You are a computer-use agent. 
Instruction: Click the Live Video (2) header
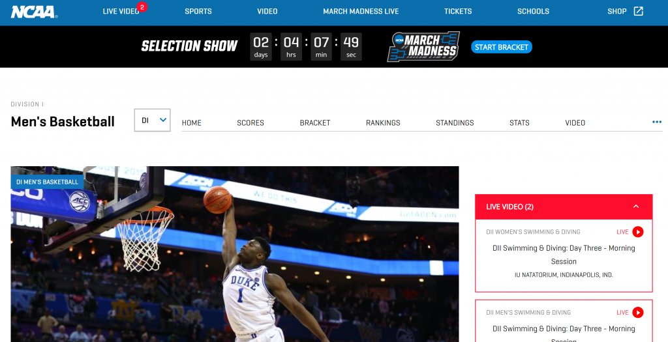click(x=564, y=207)
